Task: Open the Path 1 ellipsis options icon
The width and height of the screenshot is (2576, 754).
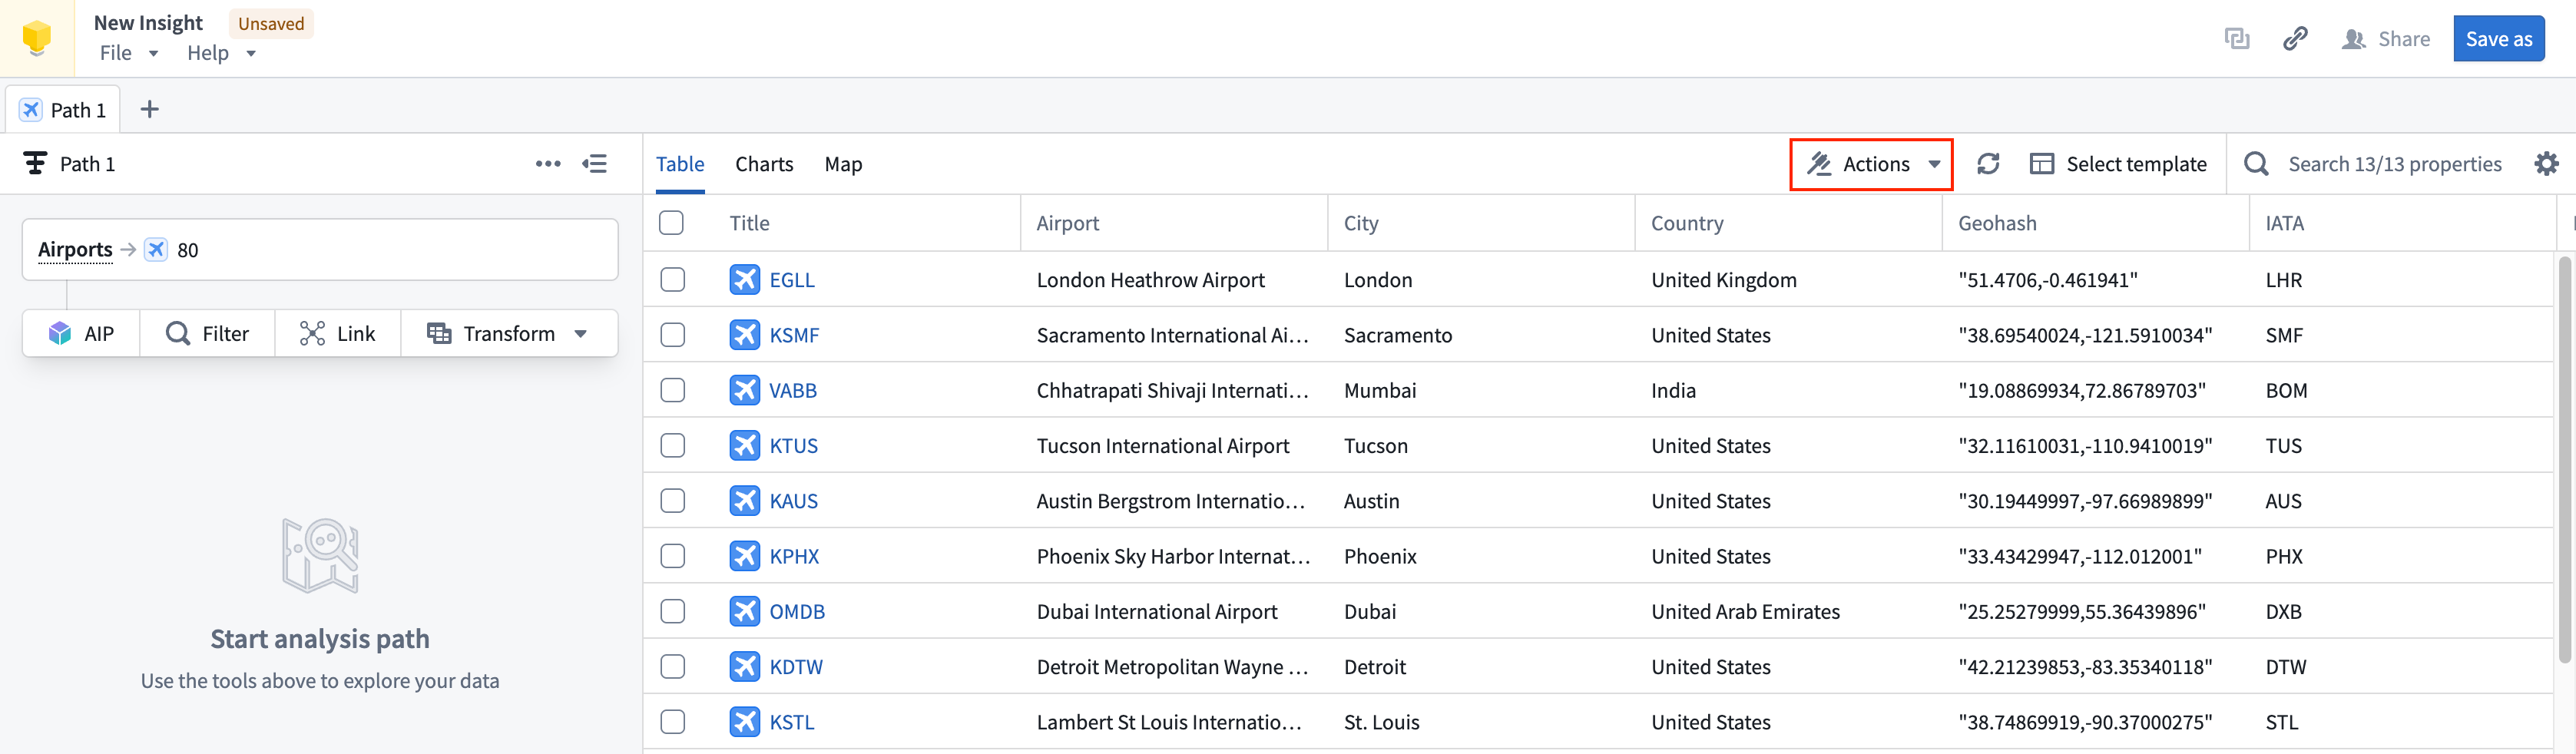Action: coord(548,163)
